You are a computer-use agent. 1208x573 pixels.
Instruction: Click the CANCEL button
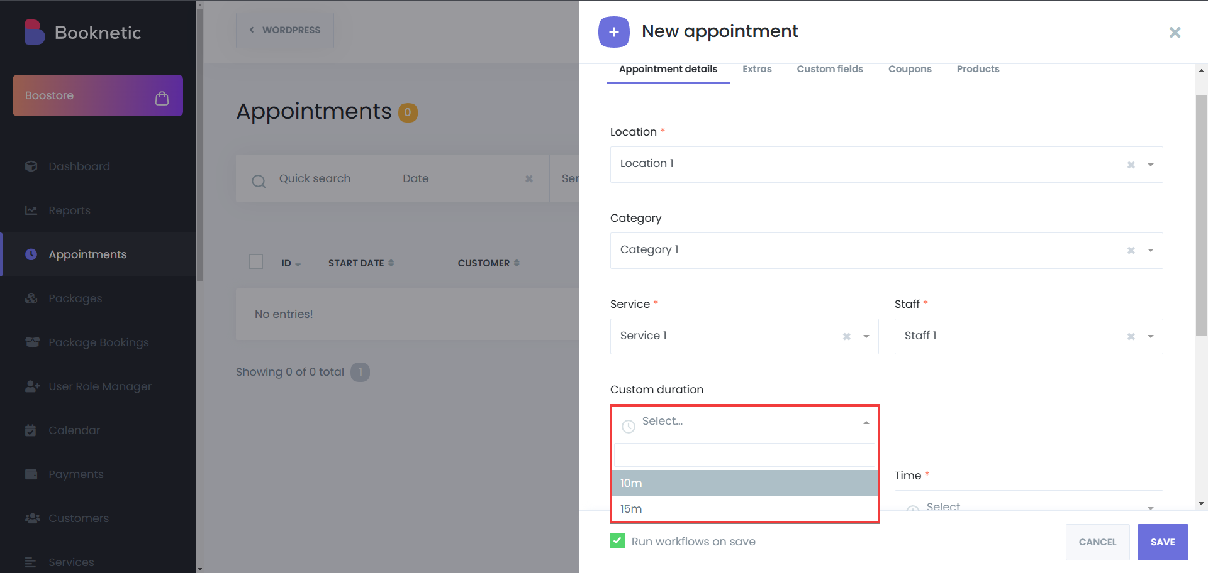coord(1097,542)
